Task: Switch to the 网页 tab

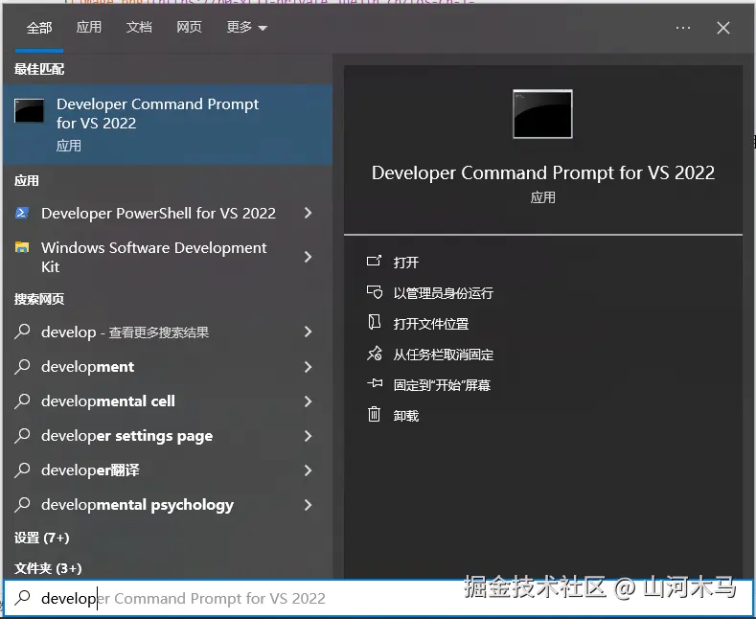Action: (x=189, y=27)
